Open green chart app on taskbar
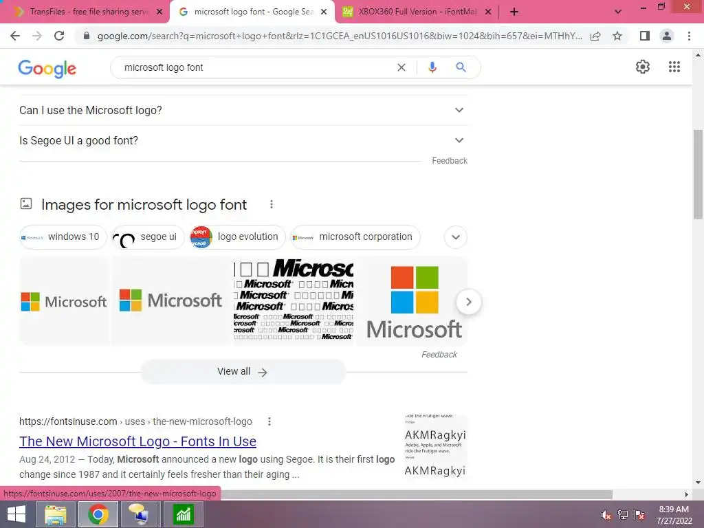 click(183, 514)
